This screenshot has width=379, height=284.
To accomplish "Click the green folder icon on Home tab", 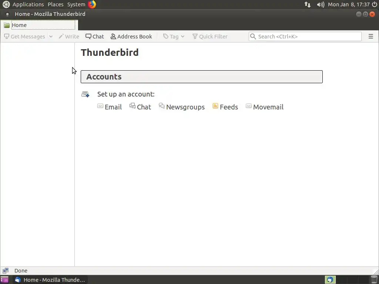I will (x=7, y=25).
